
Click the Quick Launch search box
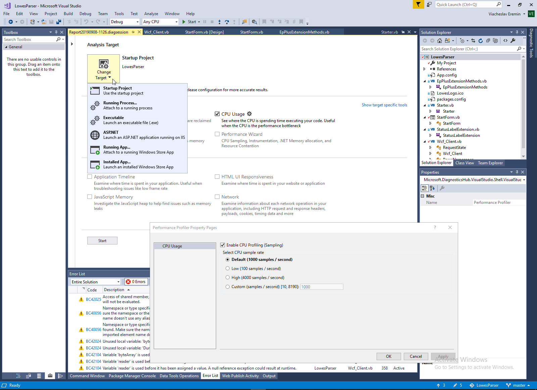(466, 4)
